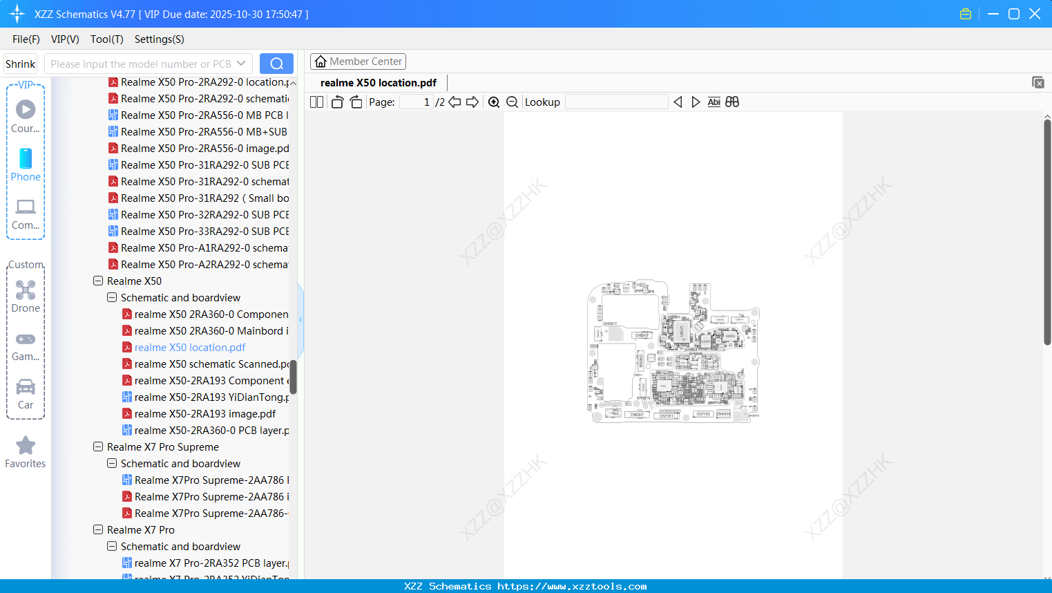Open realme X50 schematic Scanned file

point(205,364)
